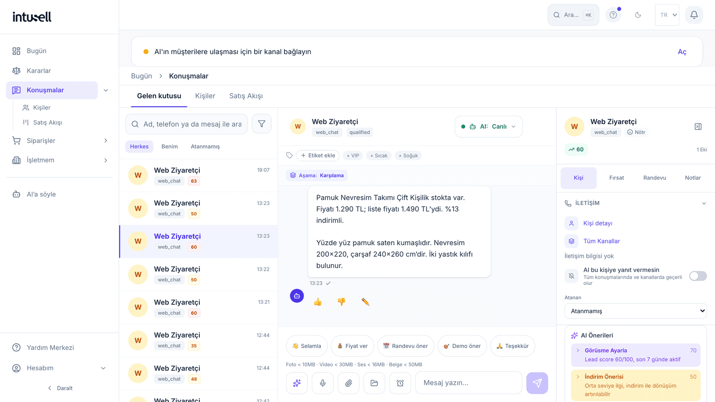Image resolution: width=715 pixels, height=402 pixels.
Task: Click the Fiyat ver quick reply button
Action: [x=353, y=346]
